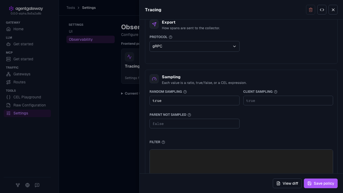Image resolution: width=343 pixels, height=193 pixels.
Task: Expand the Current disclosure triangle
Action: 122,94
